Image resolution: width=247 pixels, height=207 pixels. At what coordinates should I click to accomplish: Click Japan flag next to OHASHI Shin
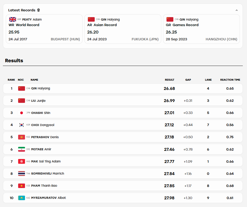[22, 113]
